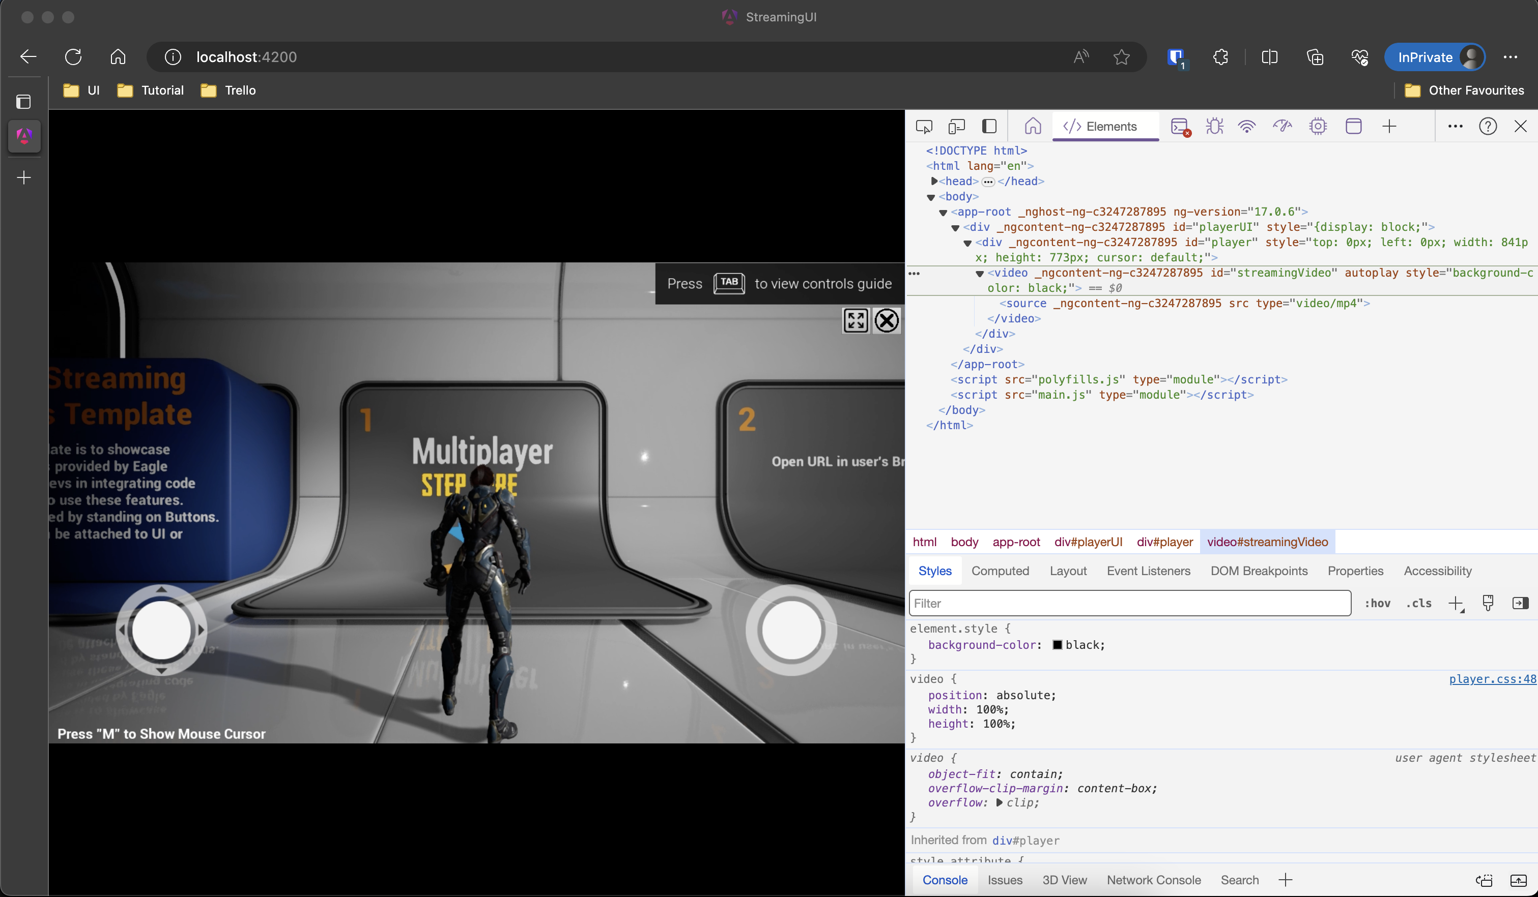Select app-root in the breadcrumb
The width and height of the screenshot is (1538, 897).
point(1016,542)
